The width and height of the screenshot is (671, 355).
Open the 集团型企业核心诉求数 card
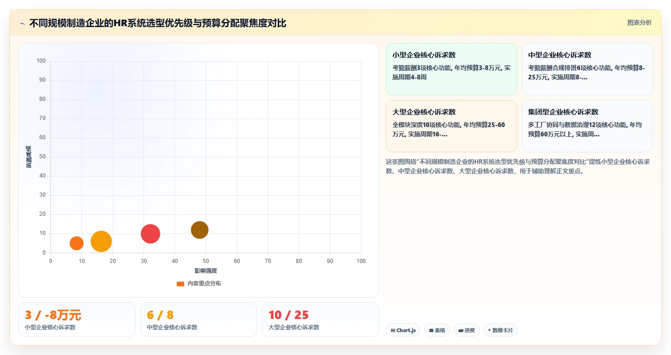tap(587, 126)
